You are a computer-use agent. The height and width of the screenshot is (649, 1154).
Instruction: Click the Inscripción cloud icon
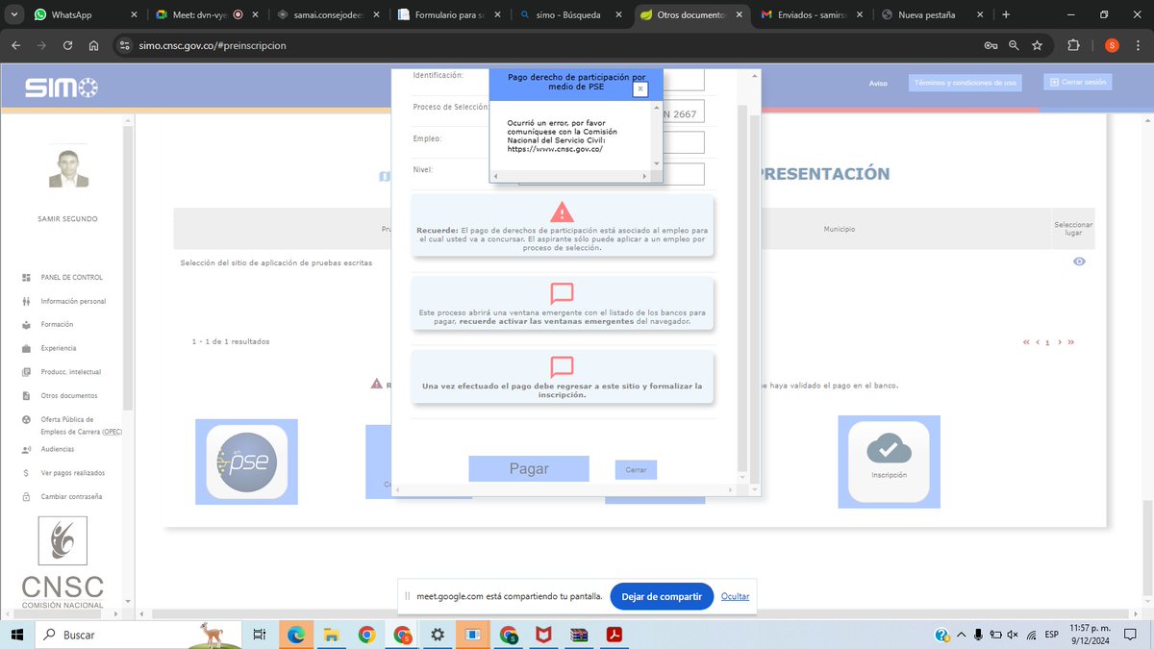pos(889,462)
